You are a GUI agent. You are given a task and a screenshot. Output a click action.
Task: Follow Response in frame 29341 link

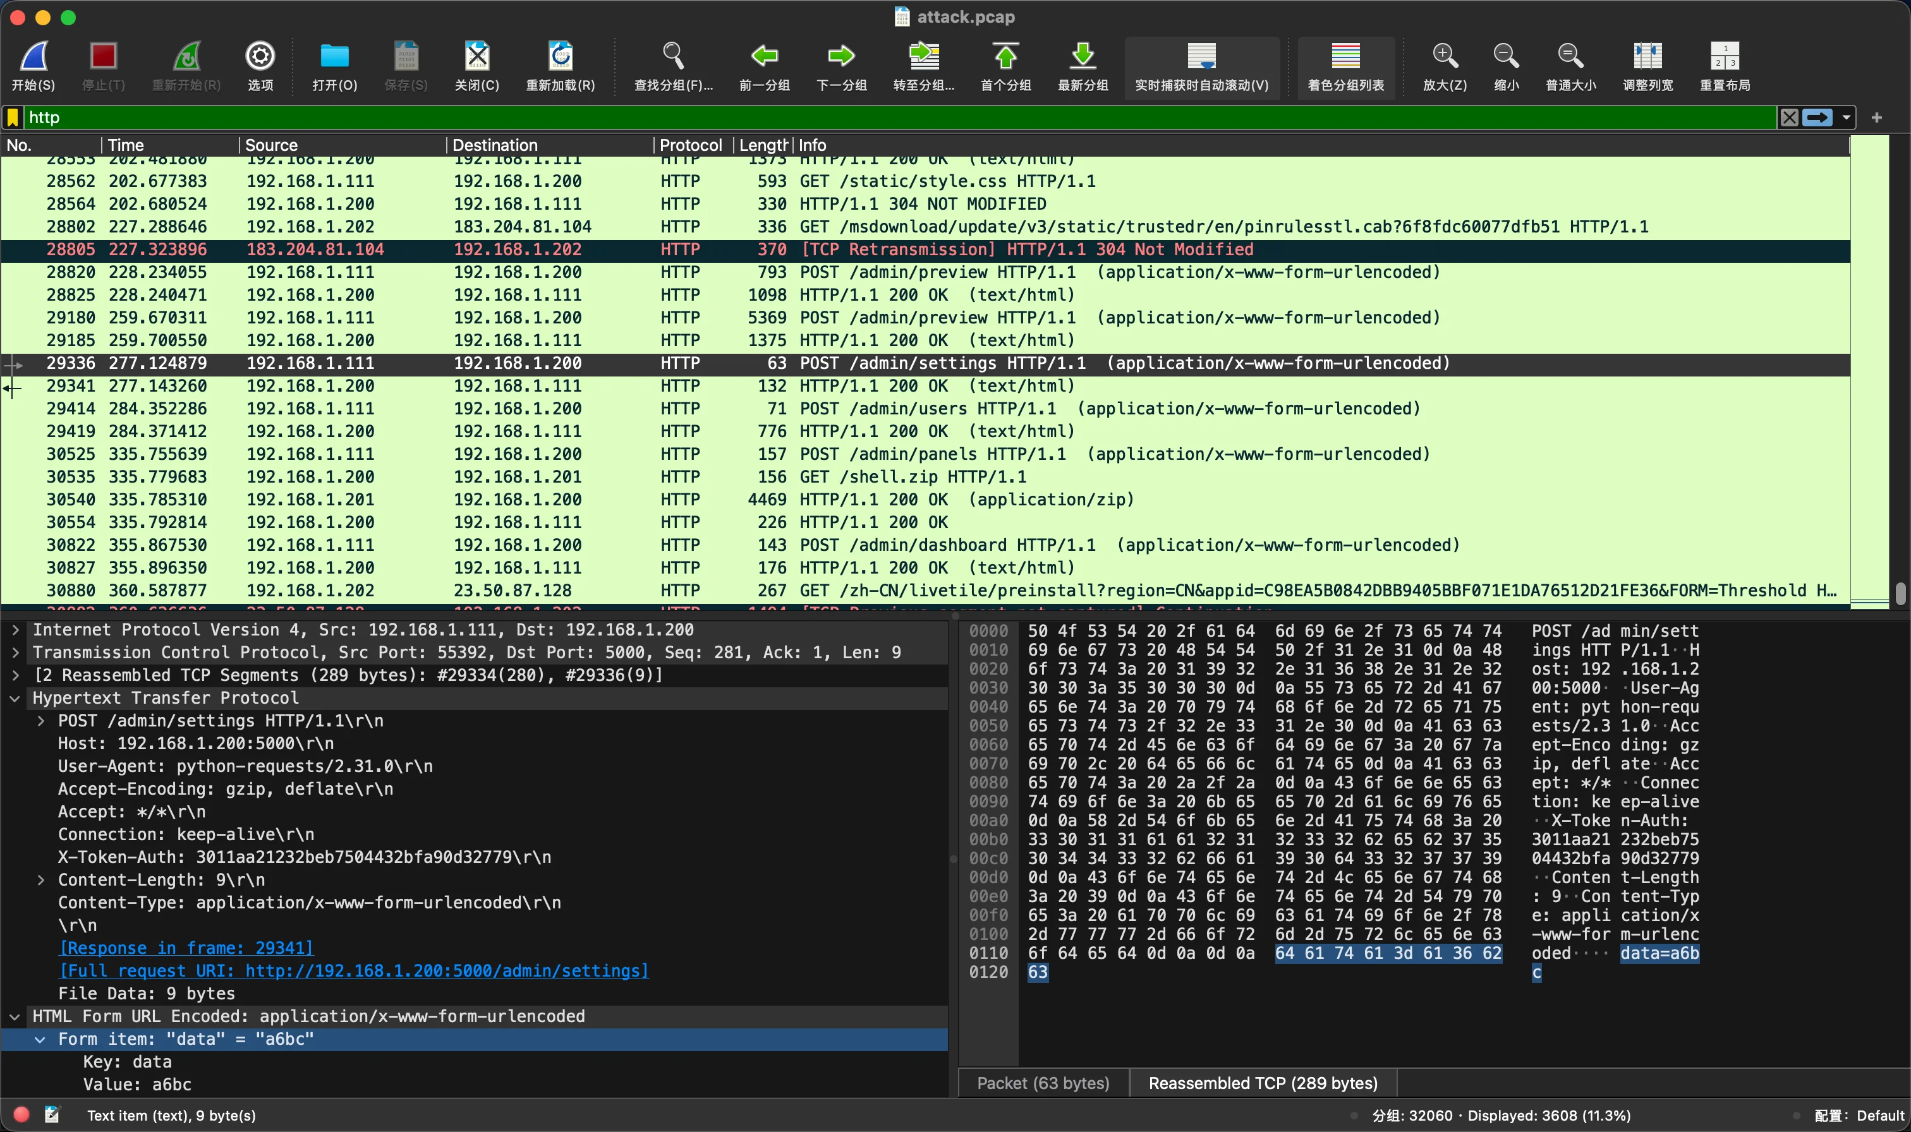click(186, 948)
